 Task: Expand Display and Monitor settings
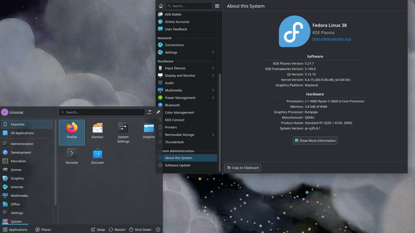click(213, 76)
